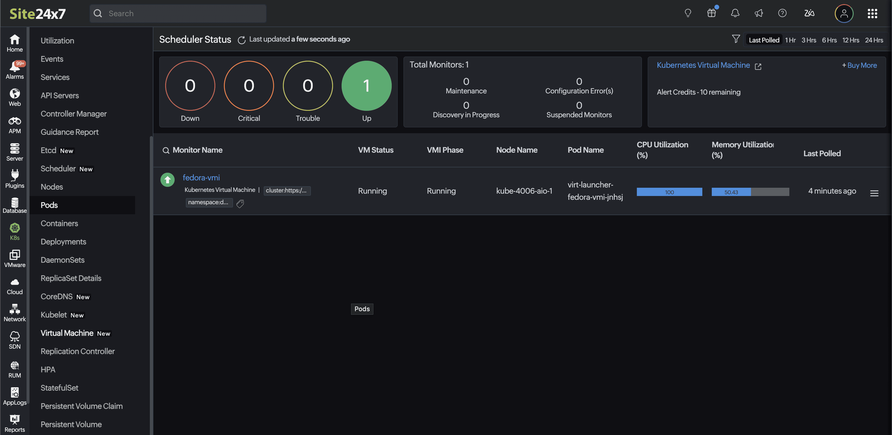Open the notifications bell icon
892x435 pixels.
pyautogui.click(x=735, y=13)
